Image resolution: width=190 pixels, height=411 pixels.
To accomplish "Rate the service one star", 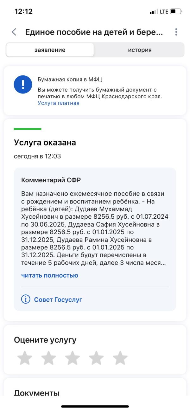I will 25,358.
